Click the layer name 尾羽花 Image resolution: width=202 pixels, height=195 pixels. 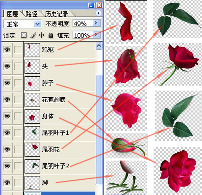51,149
